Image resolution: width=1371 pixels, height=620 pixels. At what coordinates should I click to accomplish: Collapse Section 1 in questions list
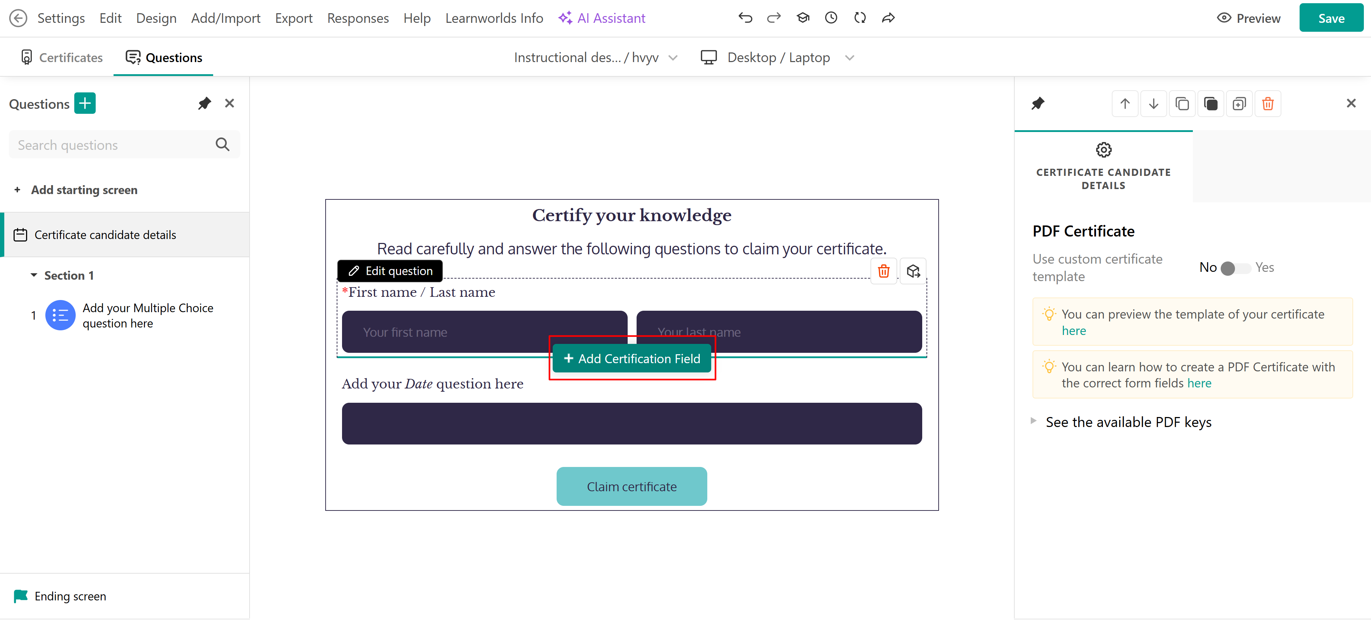click(x=34, y=275)
